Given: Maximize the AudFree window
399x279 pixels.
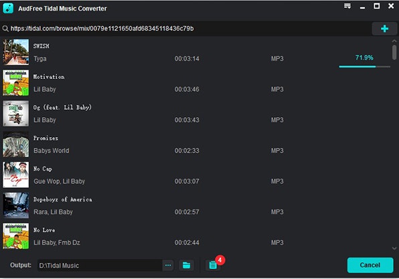Looking at the screenshot, I should coord(377,6).
